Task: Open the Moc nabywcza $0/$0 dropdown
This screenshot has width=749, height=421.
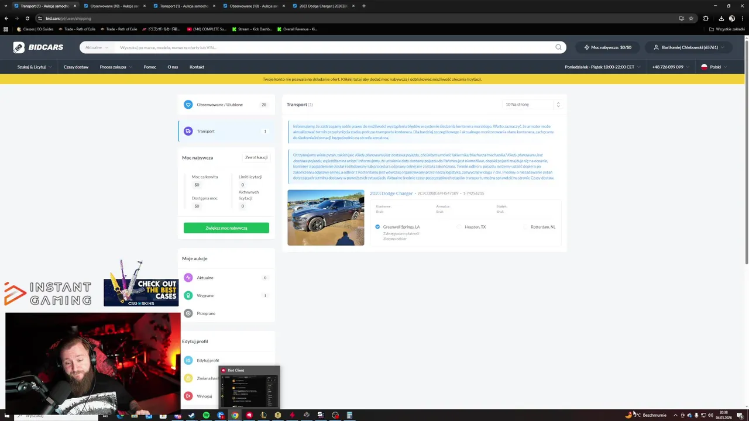Action: tap(609, 47)
